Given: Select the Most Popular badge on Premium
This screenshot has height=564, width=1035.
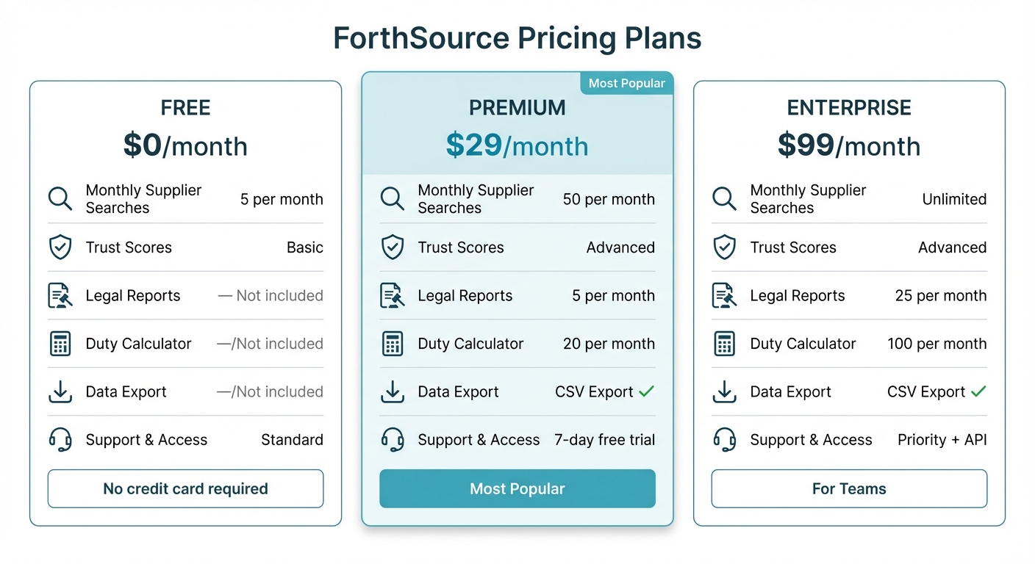Looking at the screenshot, I should coord(626,83).
